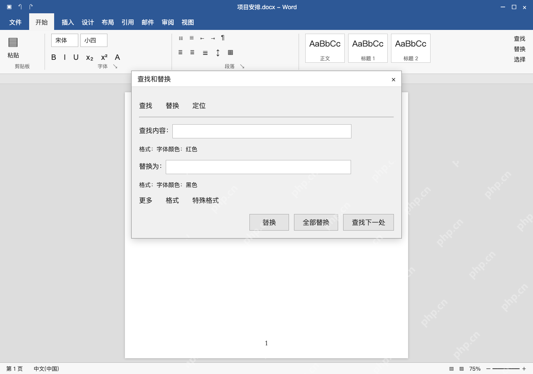
Task: Click the line spacing up-down arrow icon
Action: pyautogui.click(x=218, y=53)
